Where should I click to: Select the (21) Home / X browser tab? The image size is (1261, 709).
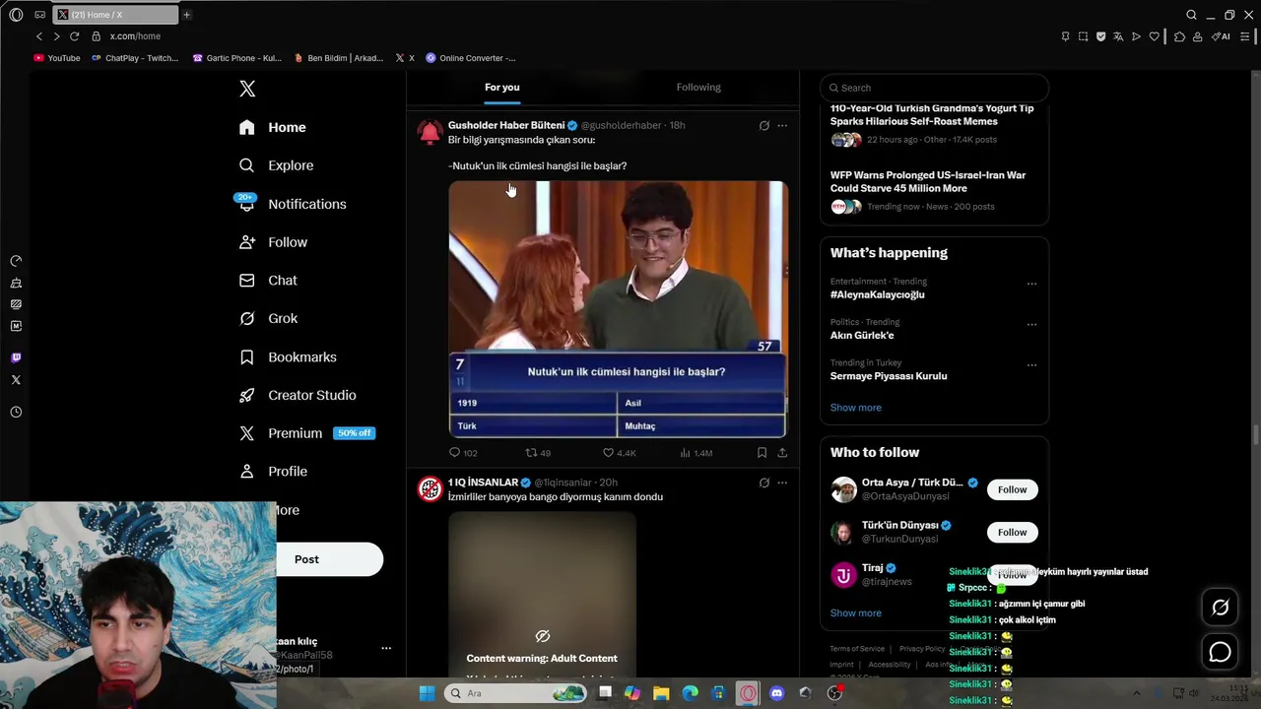tap(115, 15)
